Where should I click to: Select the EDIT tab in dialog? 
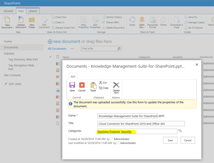(x=73, y=77)
